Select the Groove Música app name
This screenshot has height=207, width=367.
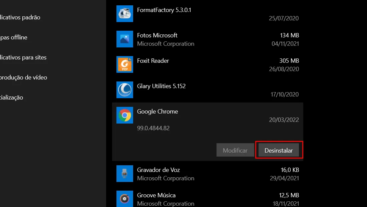click(x=156, y=195)
